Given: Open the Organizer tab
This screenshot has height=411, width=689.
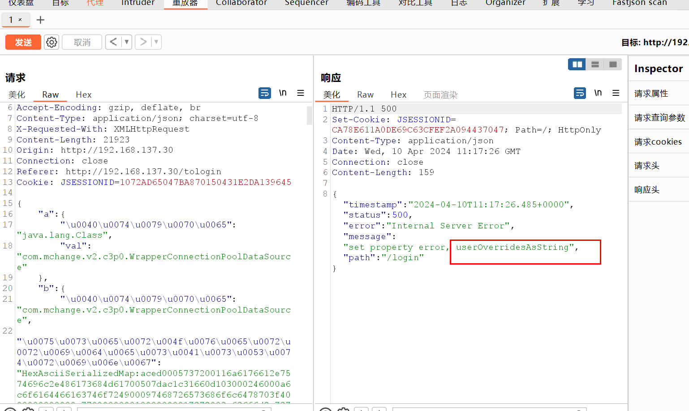Looking at the screenshot, I should 505,3.
